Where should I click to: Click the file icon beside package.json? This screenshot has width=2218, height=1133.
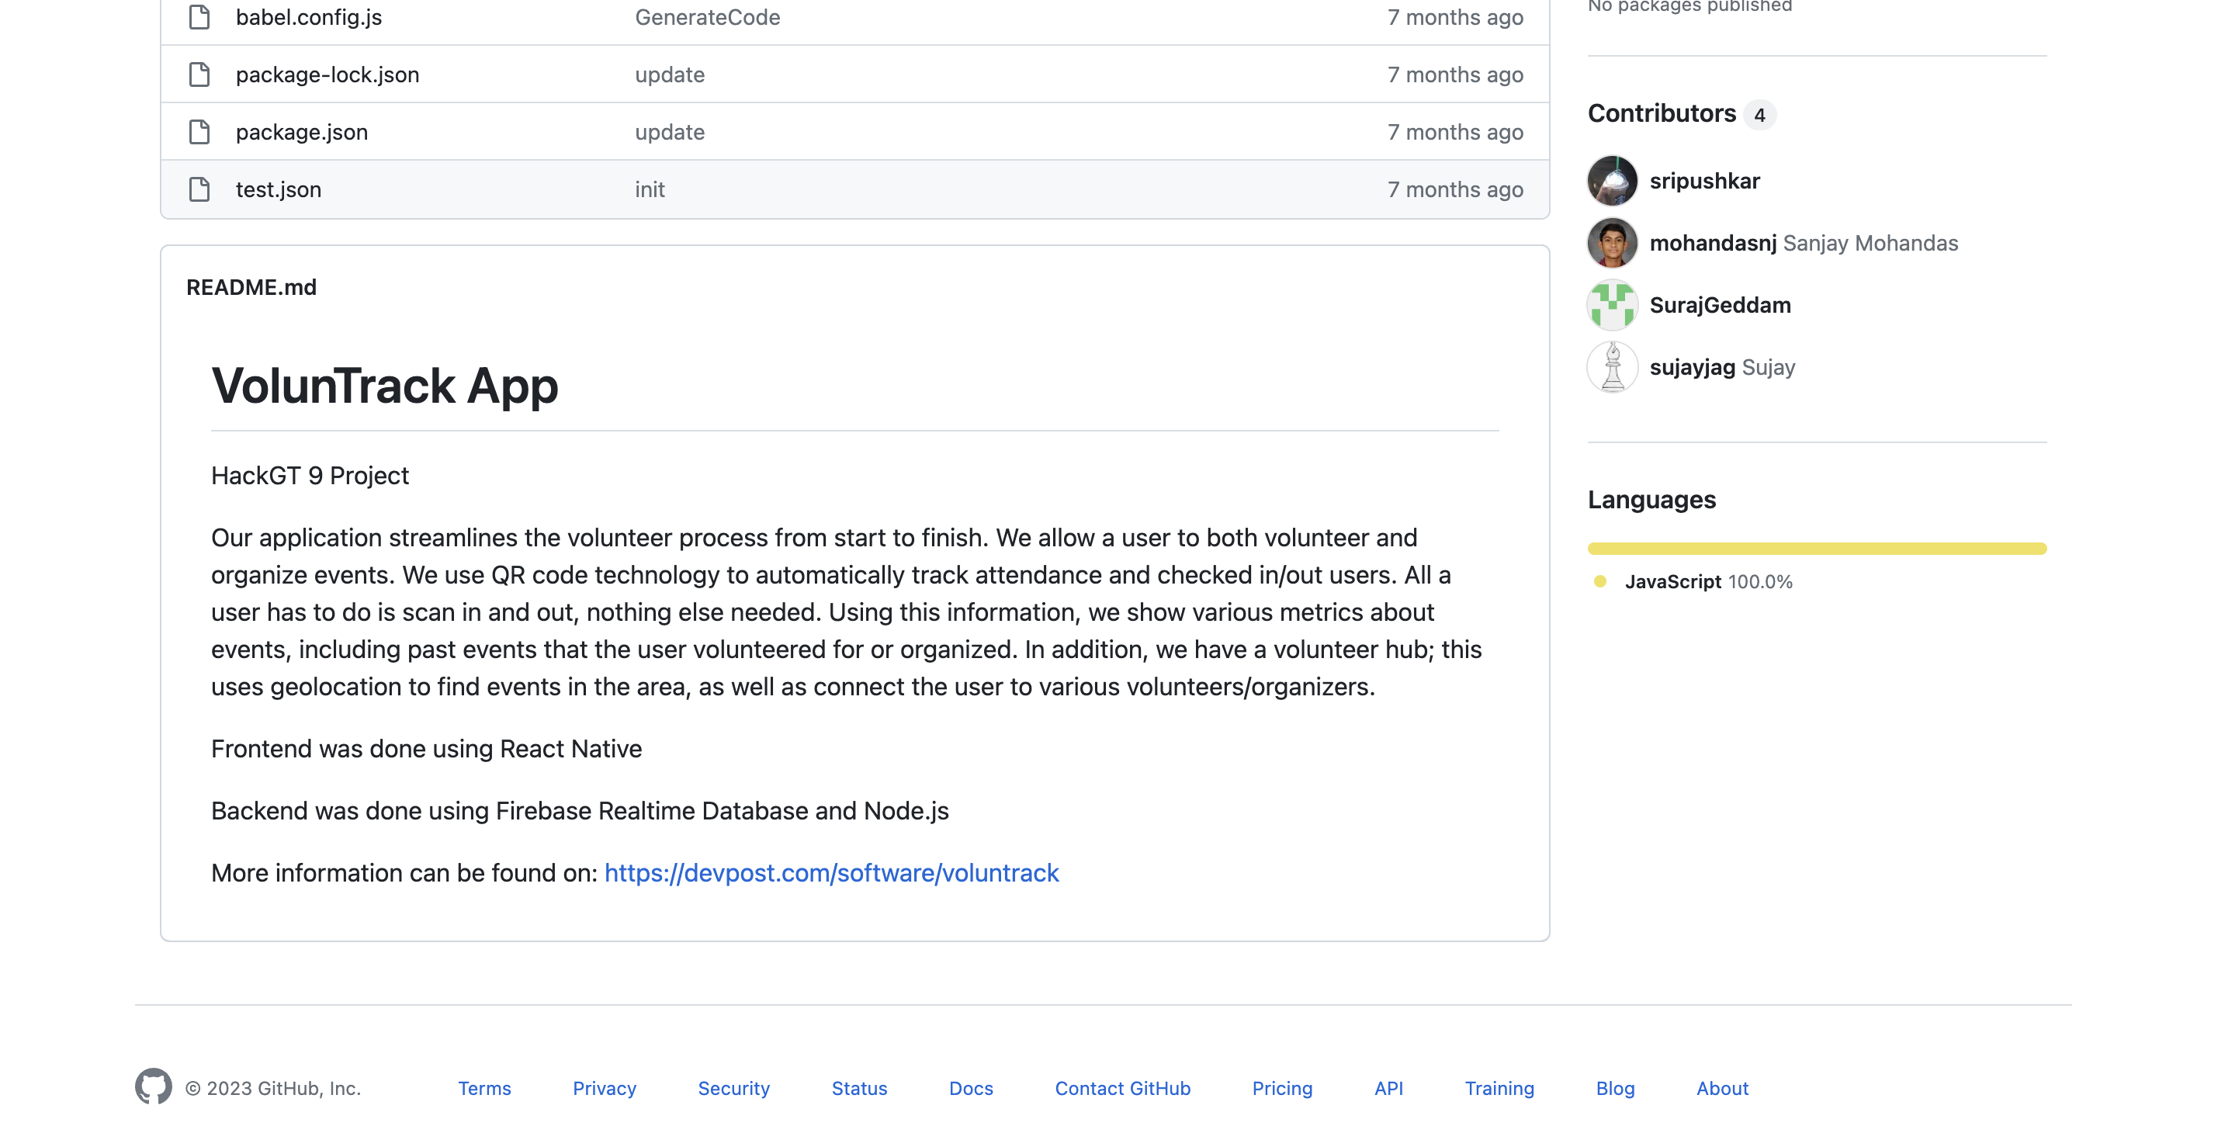(199, 132)
